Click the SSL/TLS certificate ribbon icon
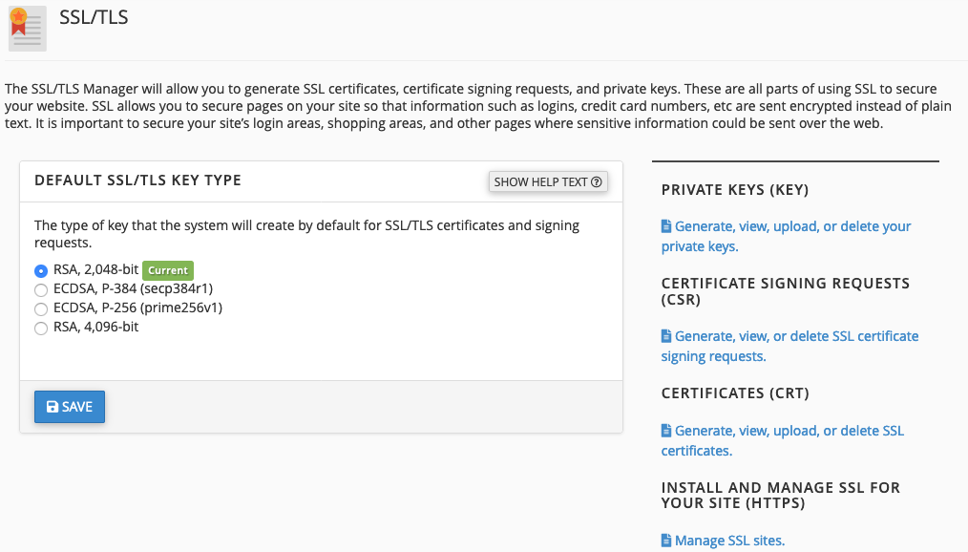Image resolution: width=968 pixels, height=552 pixels. (x=27, y=29)
